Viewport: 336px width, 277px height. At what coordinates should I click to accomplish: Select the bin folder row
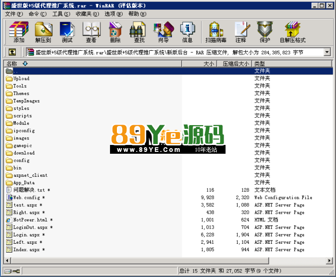click(x=168, y=168)
